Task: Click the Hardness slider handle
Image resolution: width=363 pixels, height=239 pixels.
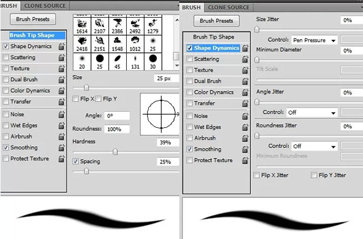Action: (115, 152)
